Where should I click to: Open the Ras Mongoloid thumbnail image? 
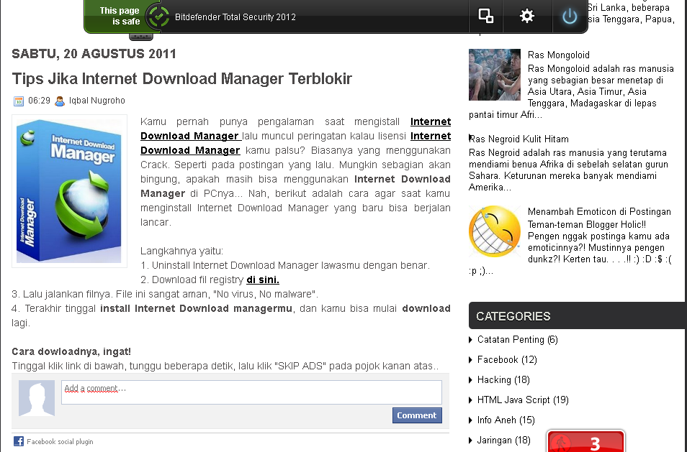click(x=495, y=75)
